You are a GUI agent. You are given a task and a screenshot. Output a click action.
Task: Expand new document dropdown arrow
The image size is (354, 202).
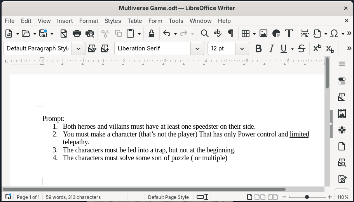click(17, 34)
